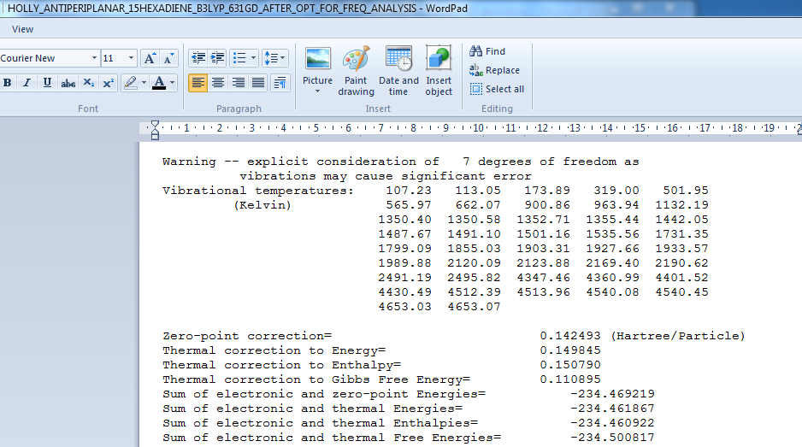Screen dimensions: 802x447
Task: Open Find in the Editing group
Action: tap(487, 51)
